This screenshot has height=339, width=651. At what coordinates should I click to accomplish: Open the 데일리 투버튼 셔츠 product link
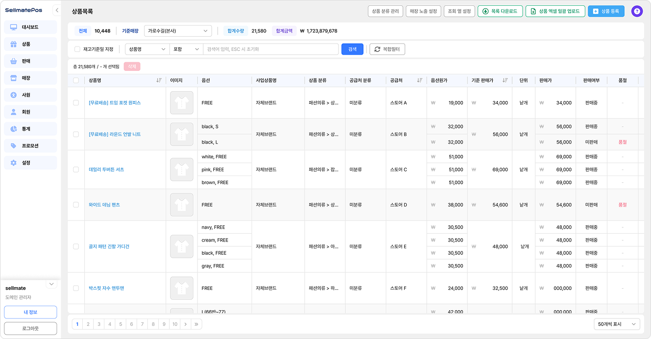106,170
